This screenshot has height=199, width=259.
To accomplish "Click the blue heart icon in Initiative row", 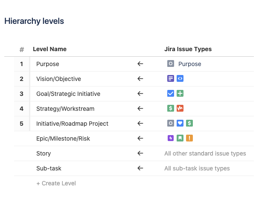I will tap(180, 124).
